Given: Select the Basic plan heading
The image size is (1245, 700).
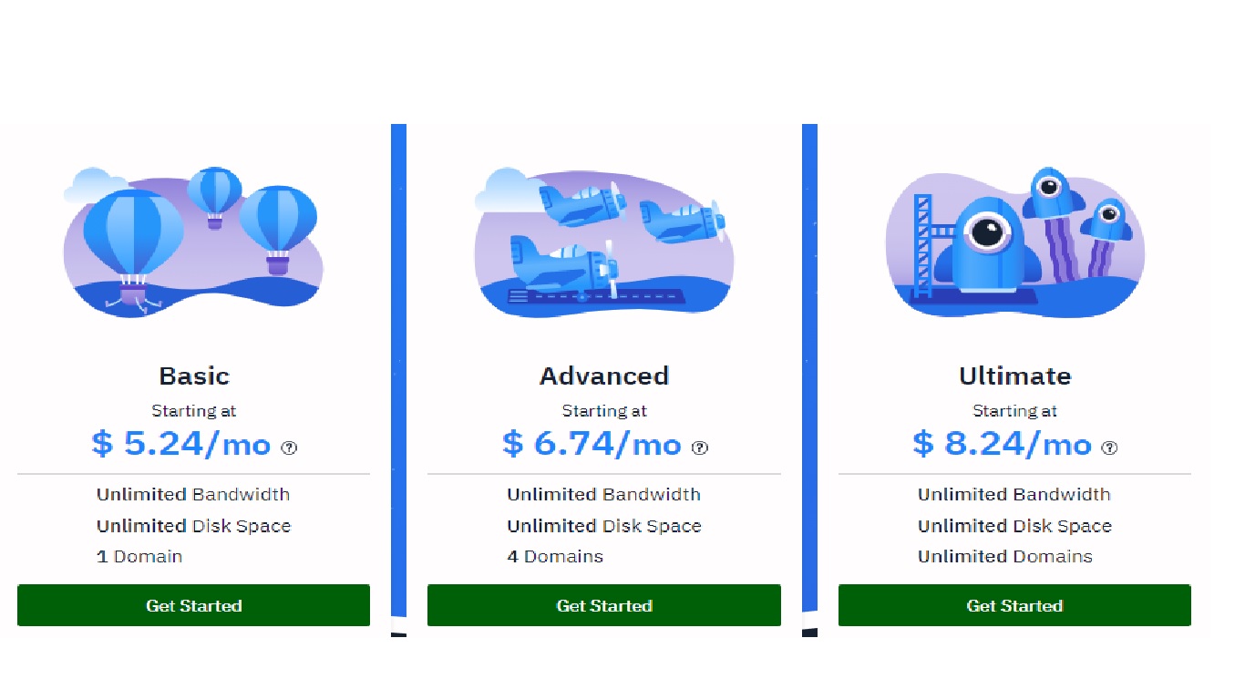Looking at the screenshot, I should point(194,376).
